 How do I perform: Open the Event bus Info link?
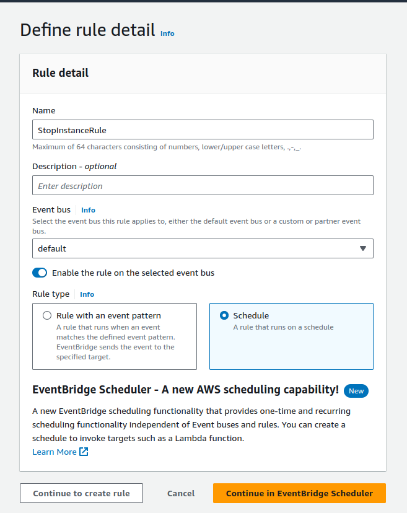(88, 209)
